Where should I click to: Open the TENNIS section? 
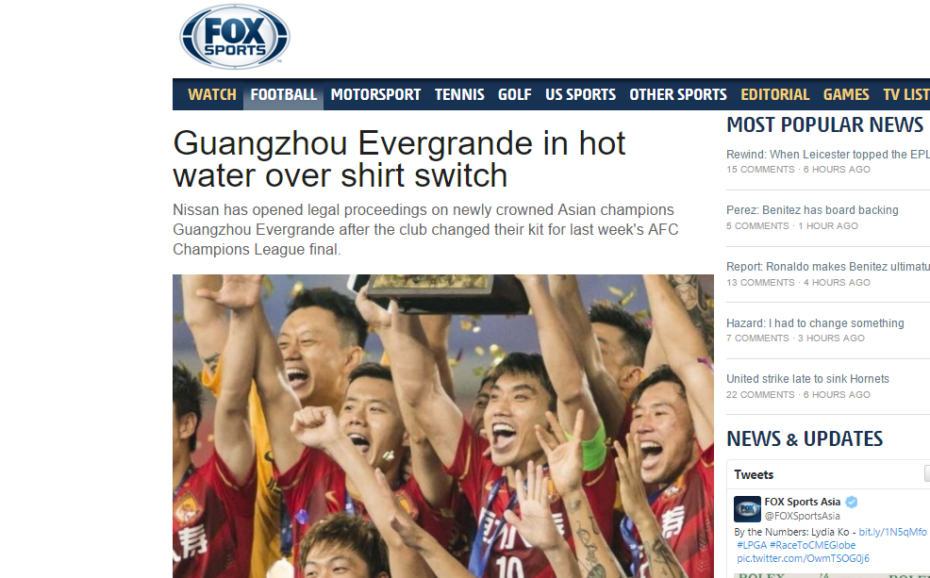click(x=459, y=94)
